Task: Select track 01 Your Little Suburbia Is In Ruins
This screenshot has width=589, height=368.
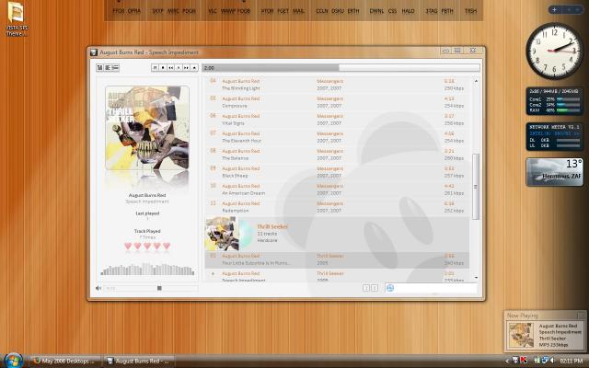Action: coord(337,259)
